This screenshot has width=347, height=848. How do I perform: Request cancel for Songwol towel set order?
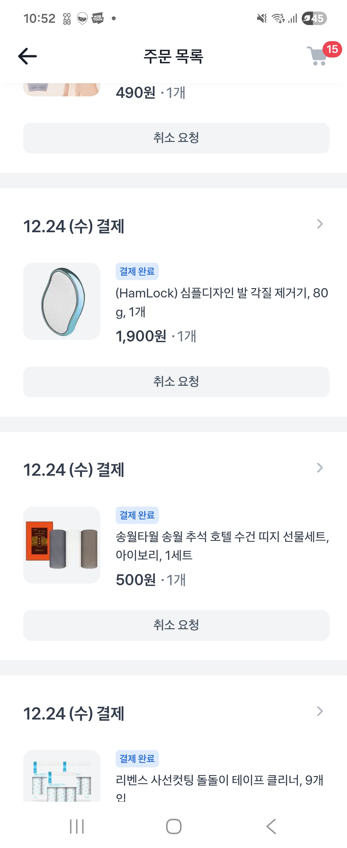click(x=176, y=625)
